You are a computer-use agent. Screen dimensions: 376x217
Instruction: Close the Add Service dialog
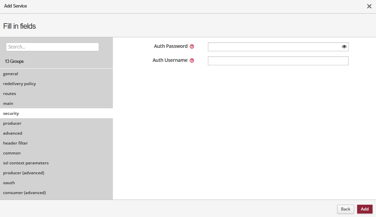coord(369,6)
